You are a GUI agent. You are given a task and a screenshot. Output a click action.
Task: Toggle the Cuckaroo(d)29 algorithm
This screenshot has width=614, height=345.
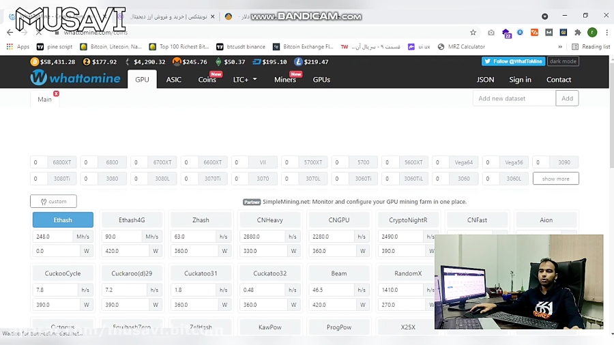132,273
